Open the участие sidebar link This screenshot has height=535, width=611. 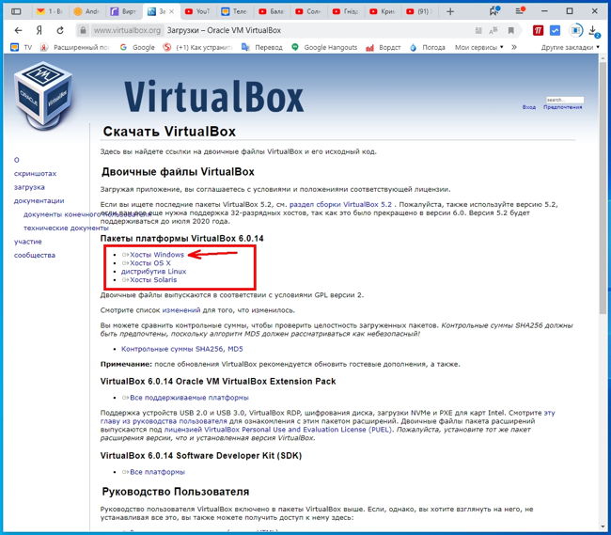[27, 242]
